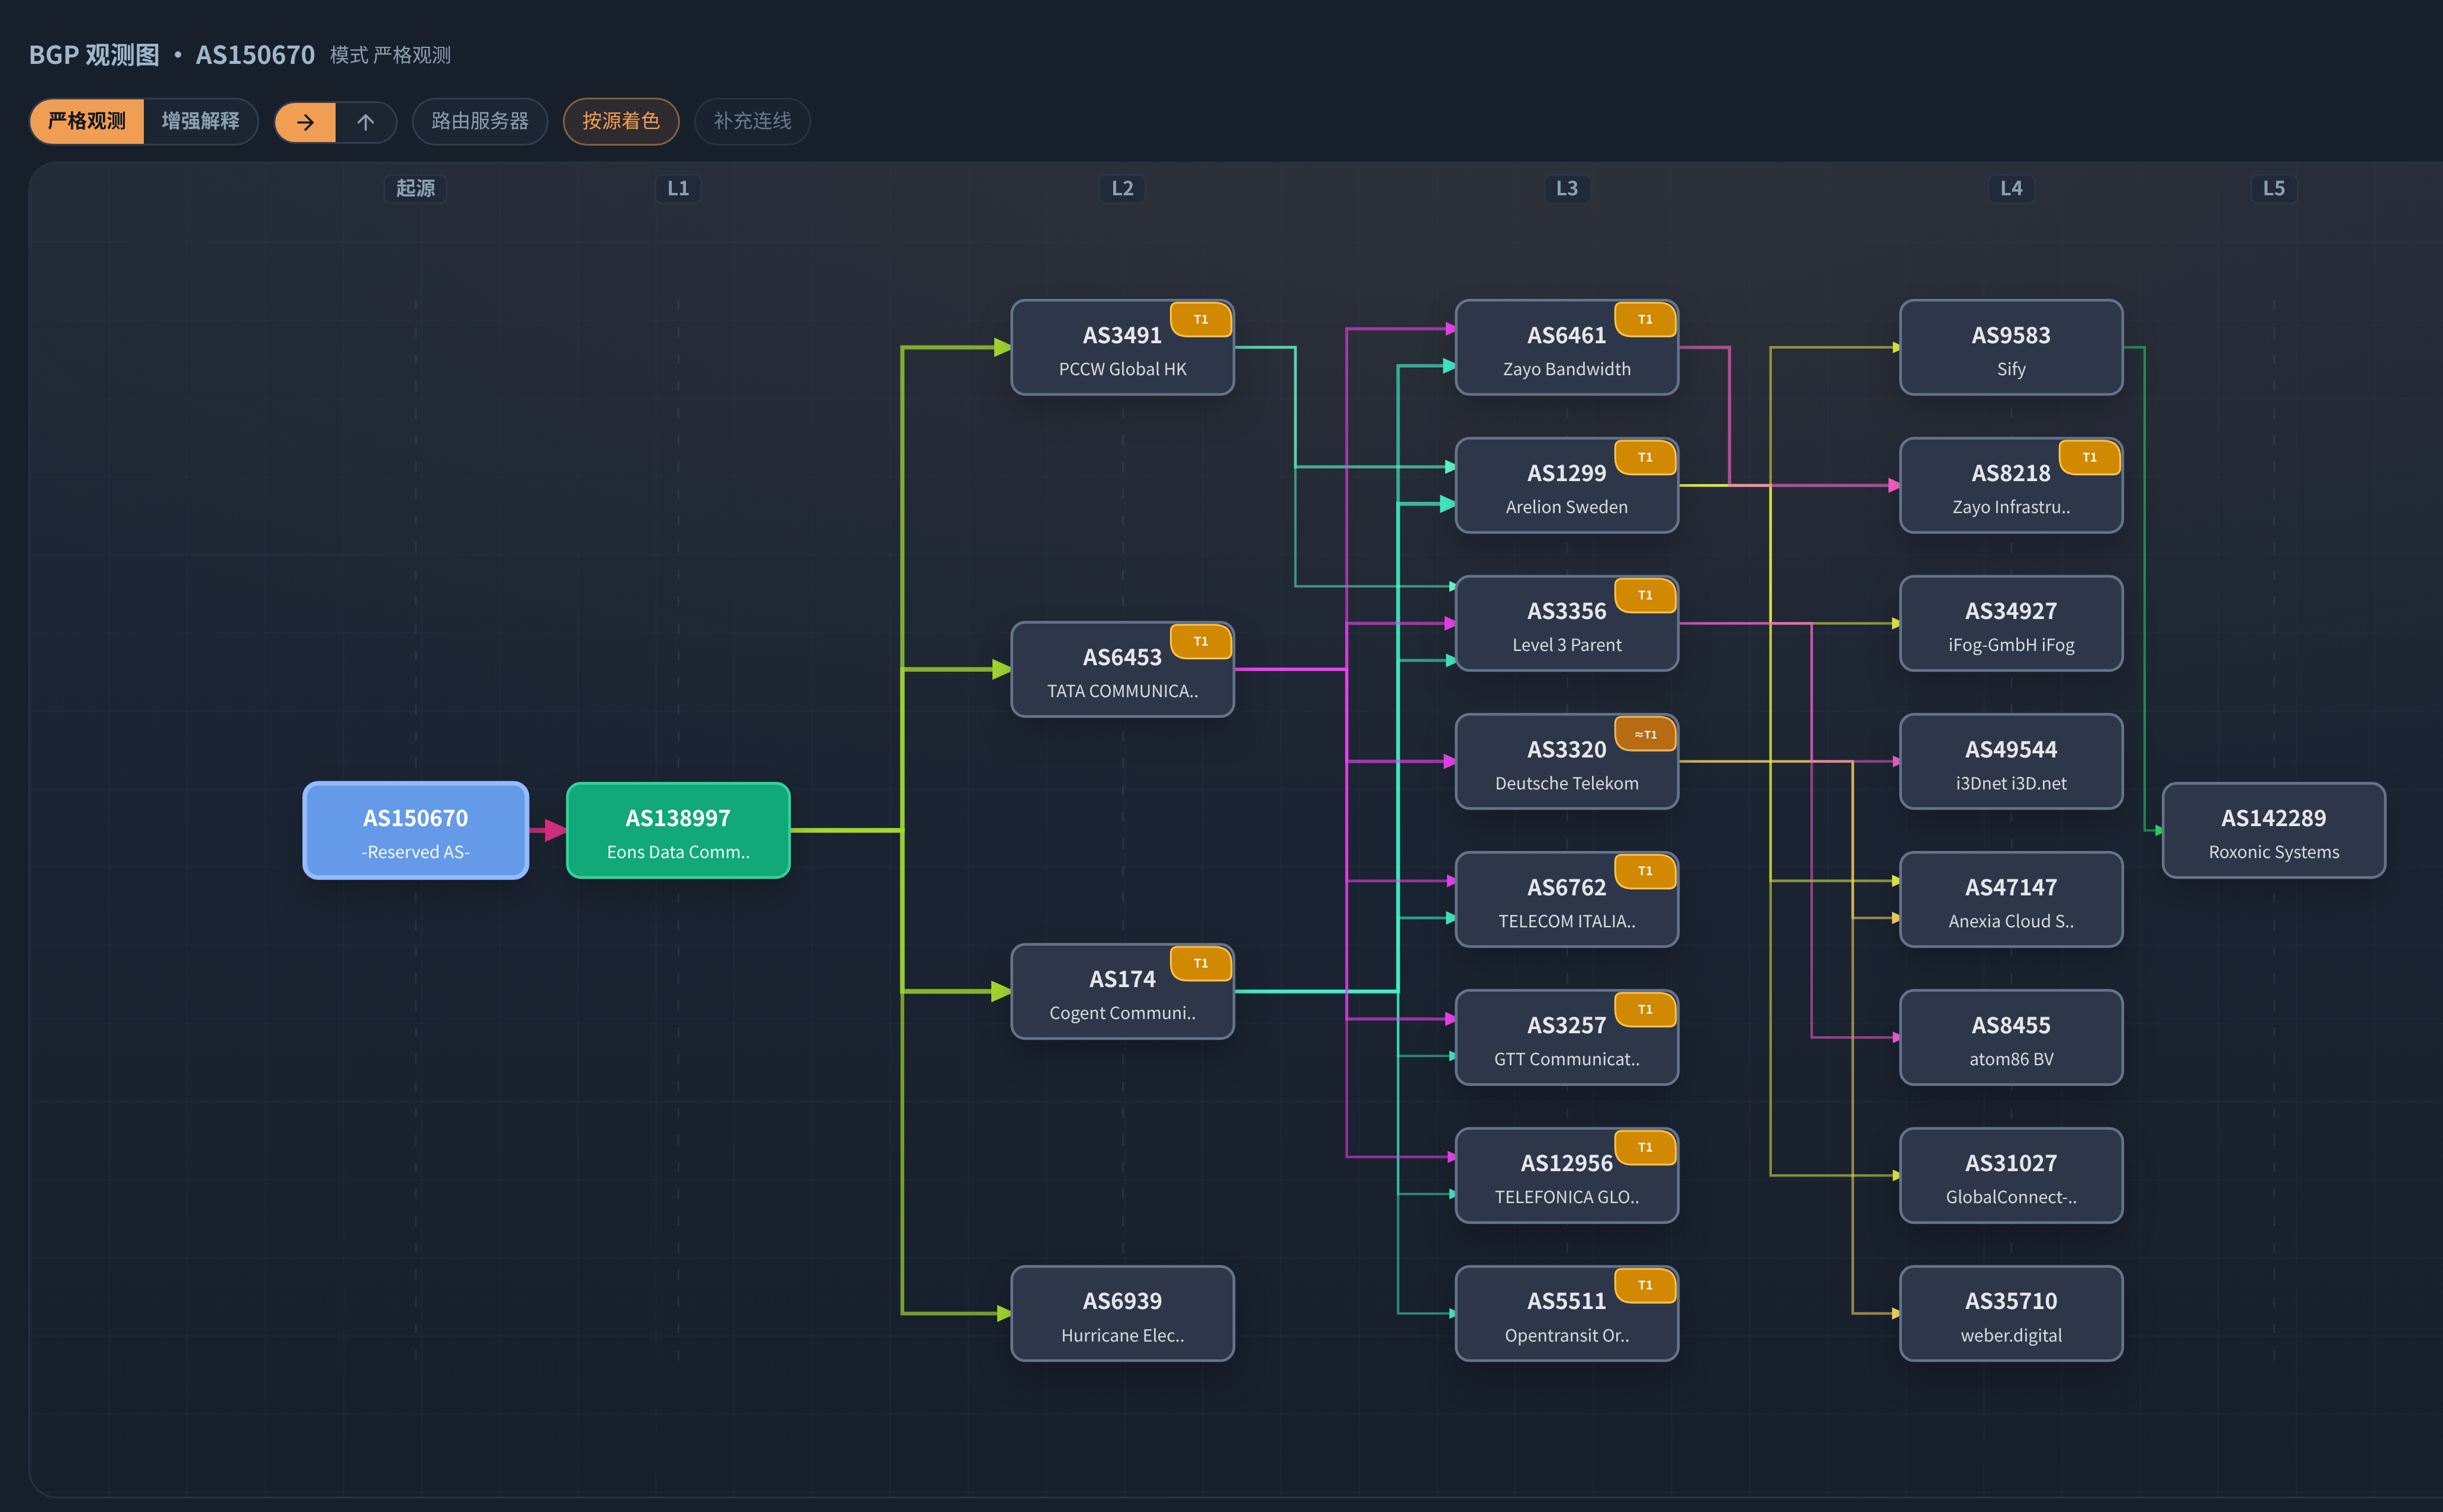Click the AS49544 i3Dnet node
This screenshot has height=1512, width=2443.
[2011, 761]
